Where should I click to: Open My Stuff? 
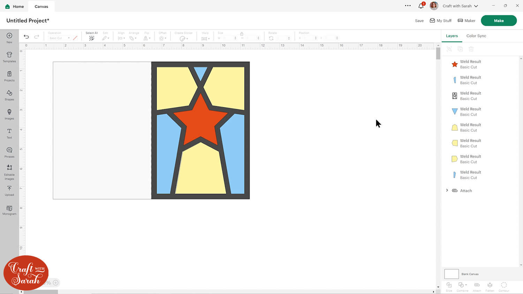[440, 21]
